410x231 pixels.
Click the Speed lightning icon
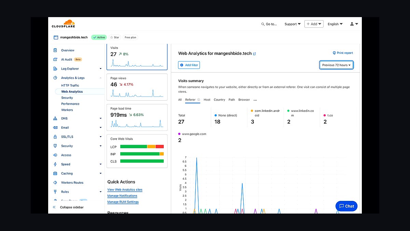point(55,164)
